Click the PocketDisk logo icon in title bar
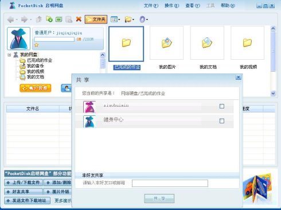Screen dimensions: 281x210 point(13,5)
